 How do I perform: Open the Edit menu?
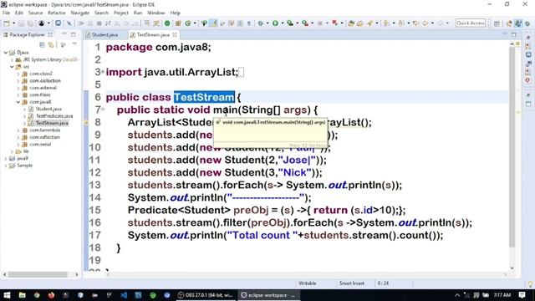click(x=19, y=13)
